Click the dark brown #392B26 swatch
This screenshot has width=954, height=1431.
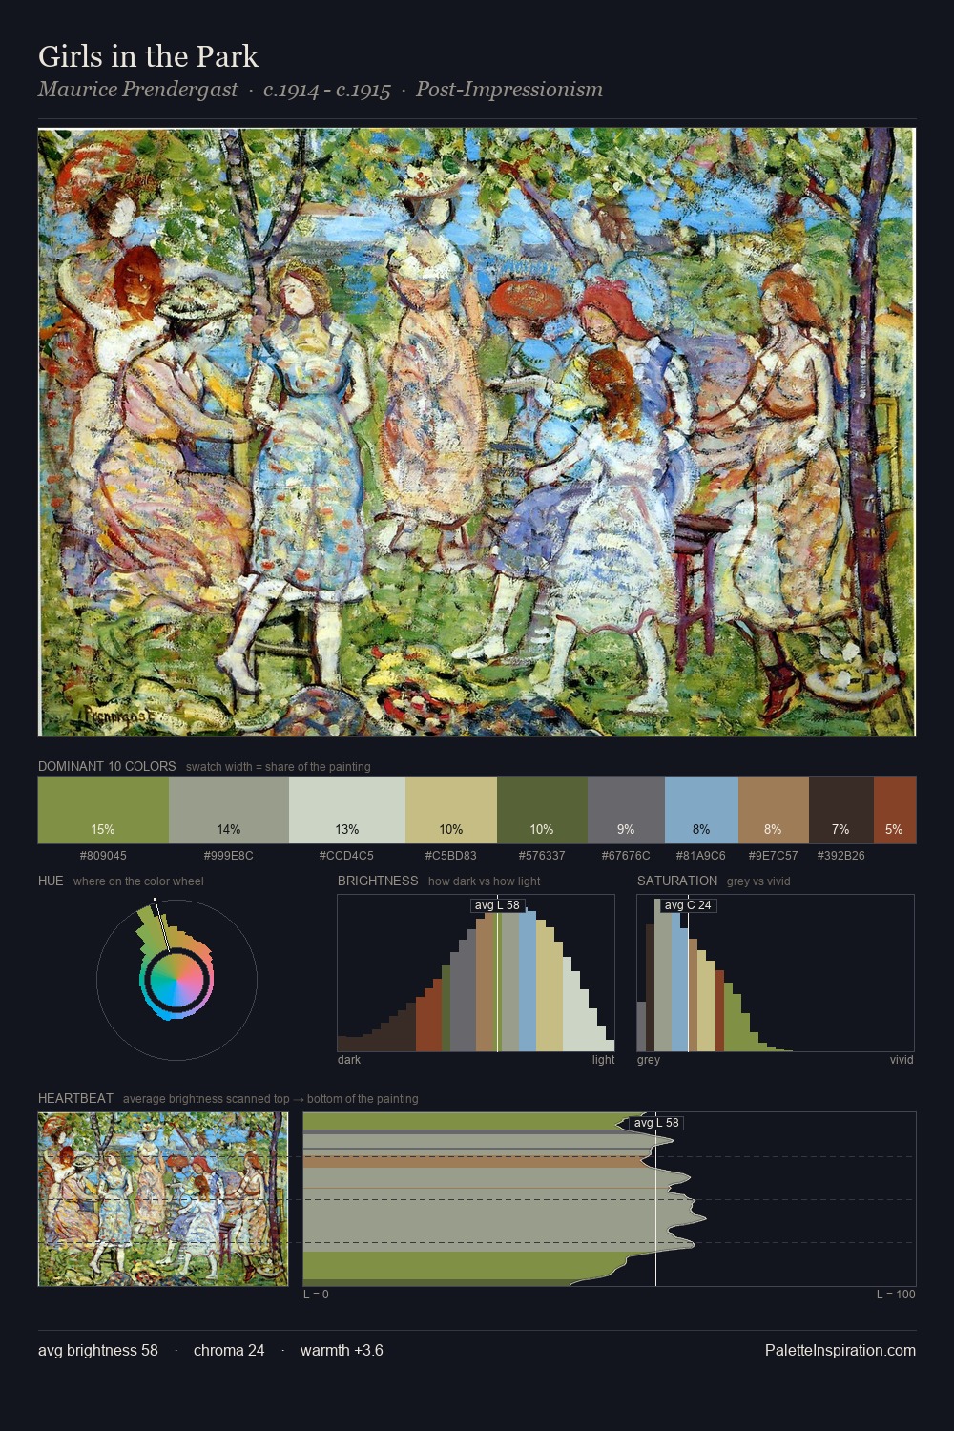[x=840, y=810]
